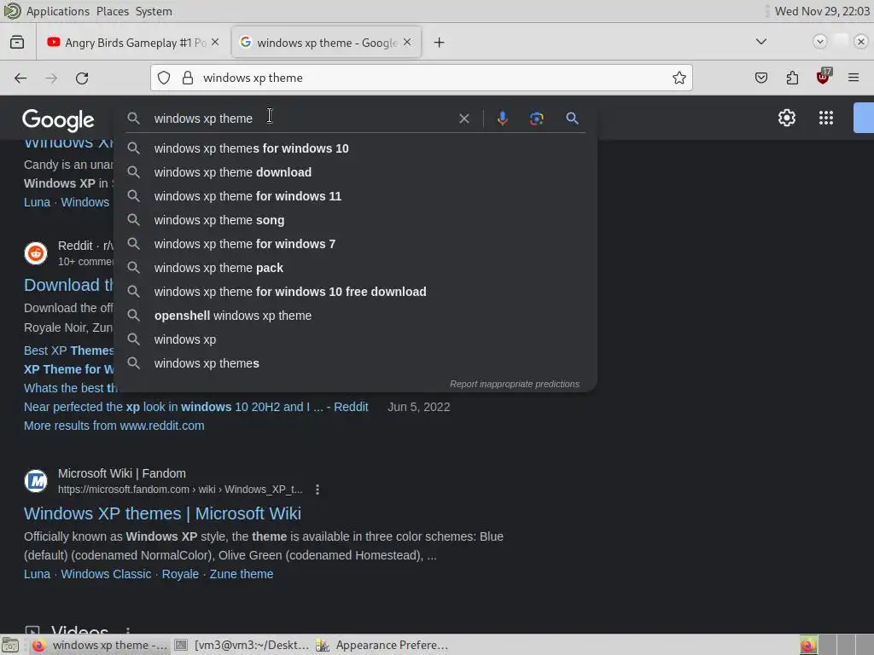Open a new browser tab
The height and width of the screenshot is (655, 874).
tap(440, 43)
